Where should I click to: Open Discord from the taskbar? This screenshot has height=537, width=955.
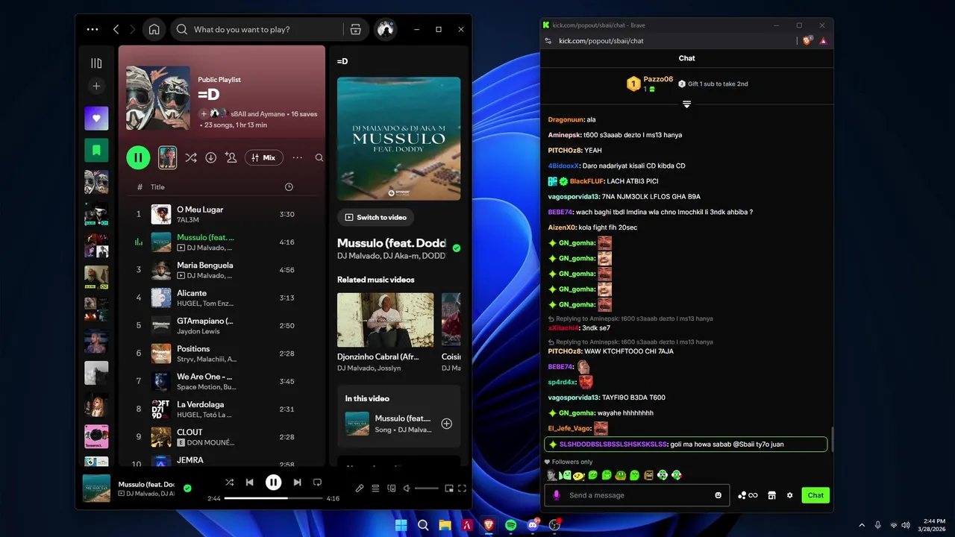[533, 525]
